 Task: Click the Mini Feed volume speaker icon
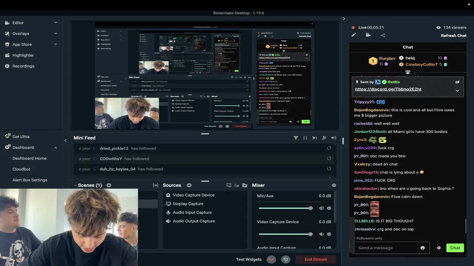tap(334, 138)
